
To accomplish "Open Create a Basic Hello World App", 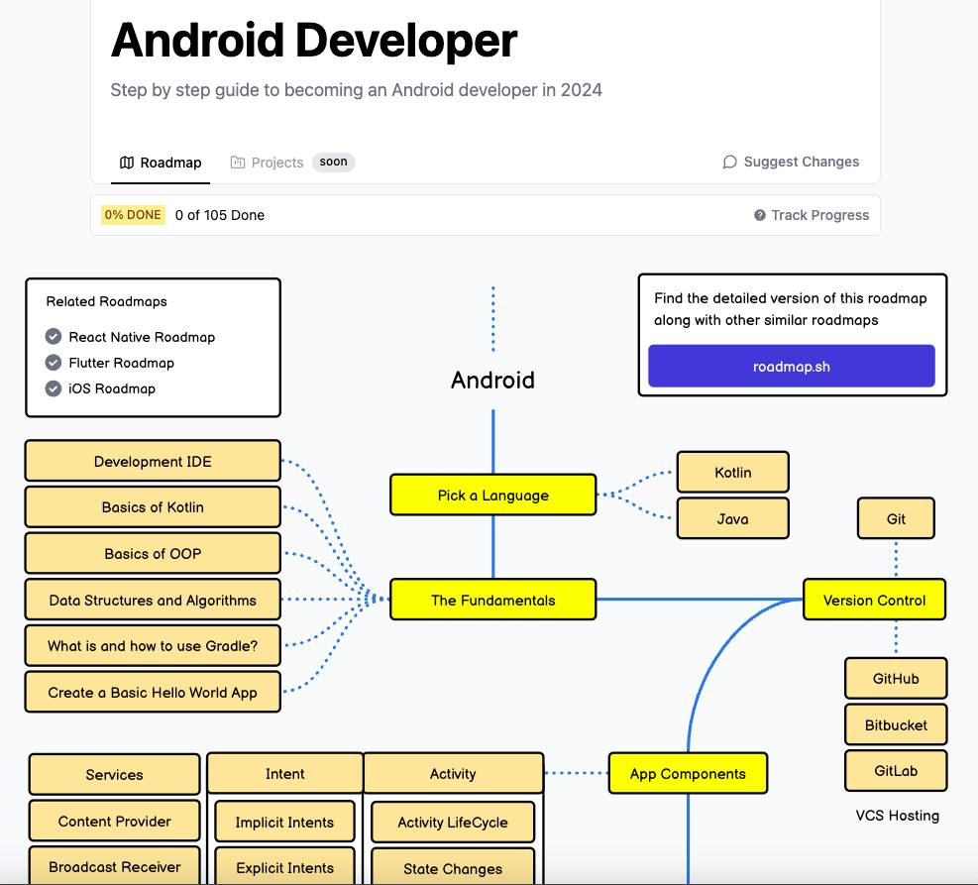I will (153, 693).
